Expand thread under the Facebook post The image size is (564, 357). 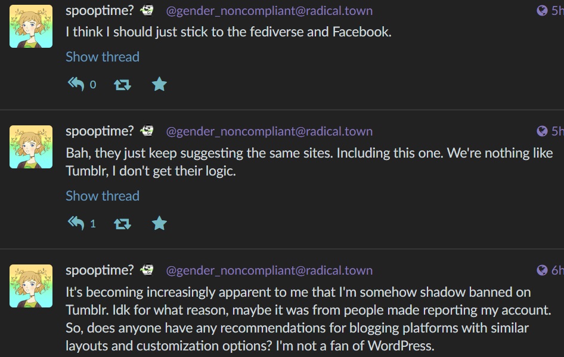pyautogui.click(x=103, y=57)
